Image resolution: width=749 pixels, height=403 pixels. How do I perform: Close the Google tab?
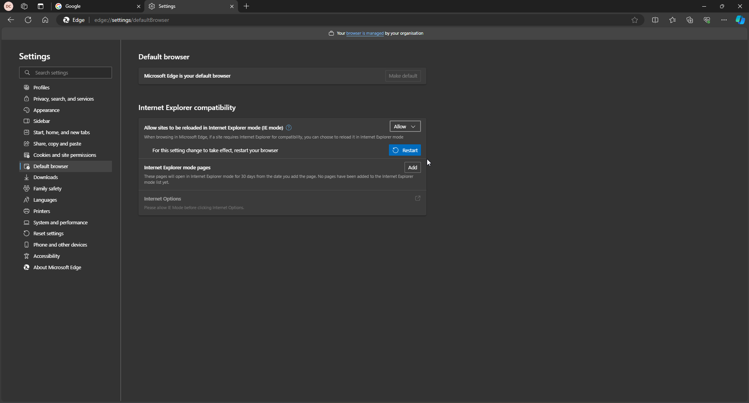click(138, 6)
